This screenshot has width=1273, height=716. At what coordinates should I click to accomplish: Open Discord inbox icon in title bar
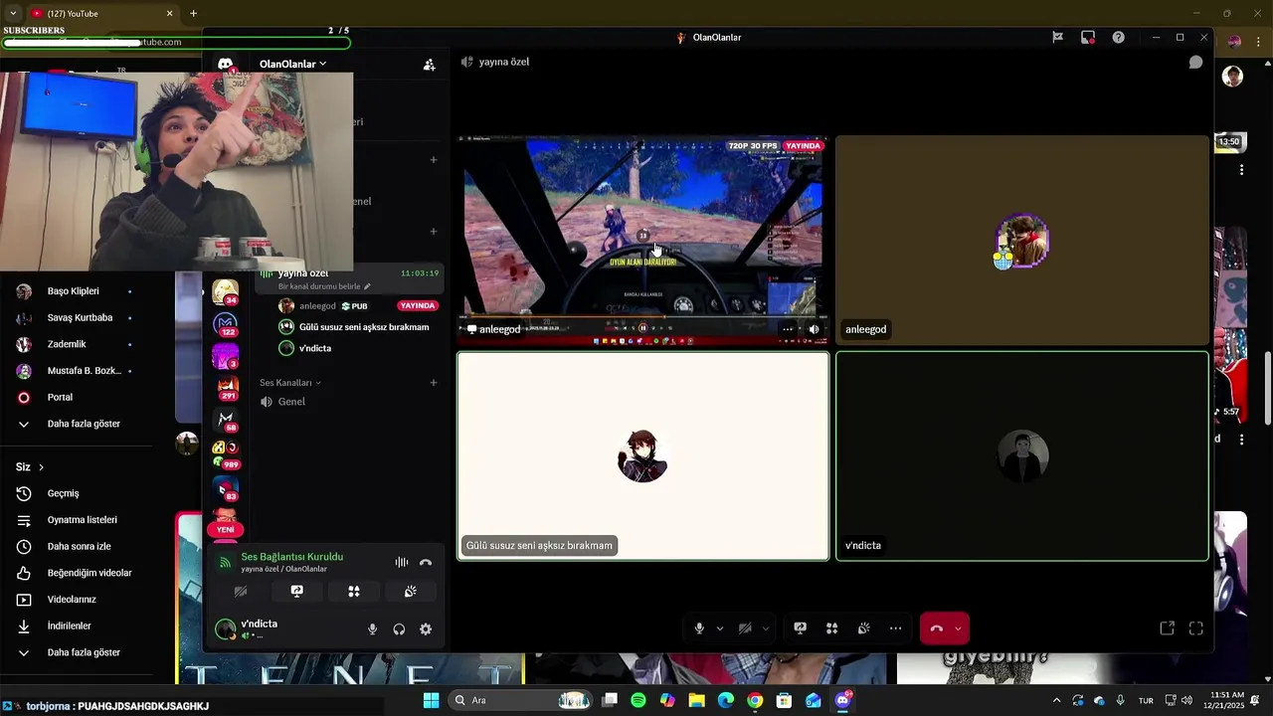1088,37
